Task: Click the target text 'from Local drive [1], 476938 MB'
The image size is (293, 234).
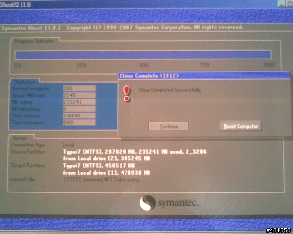Action: [106, 173]
